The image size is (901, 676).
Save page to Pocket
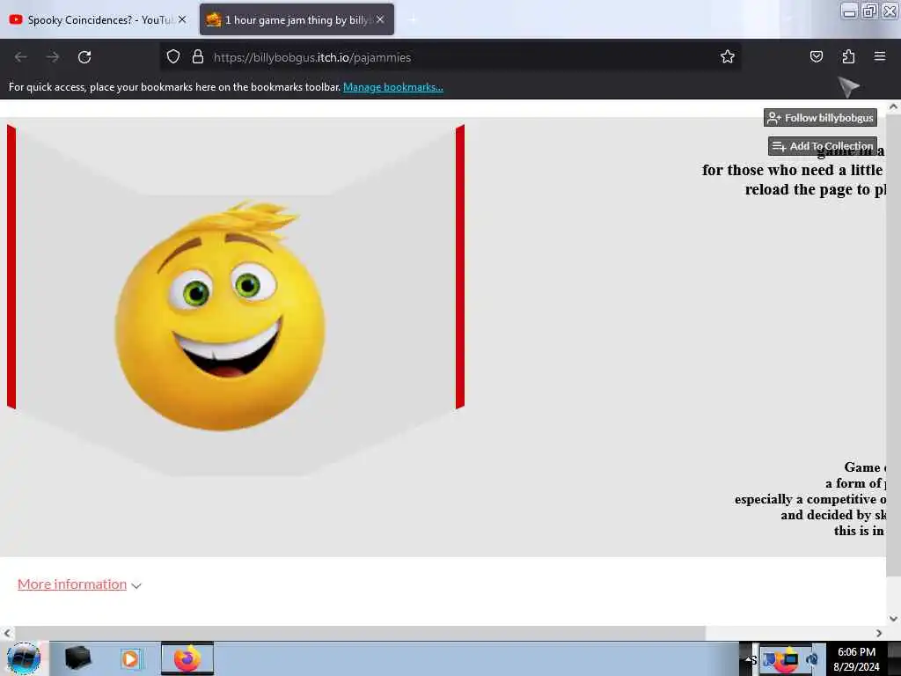(817, 56)
